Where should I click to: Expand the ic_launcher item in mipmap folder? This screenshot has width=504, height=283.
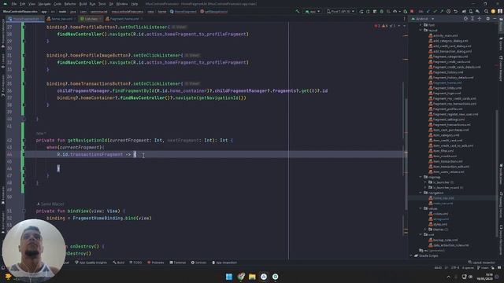click(x=425, y=182)
